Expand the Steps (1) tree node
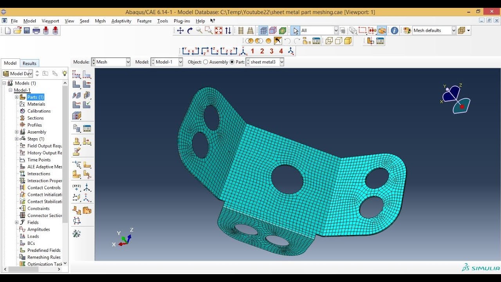The height and width of the screenshot is (282, 501). coord(17,139)
